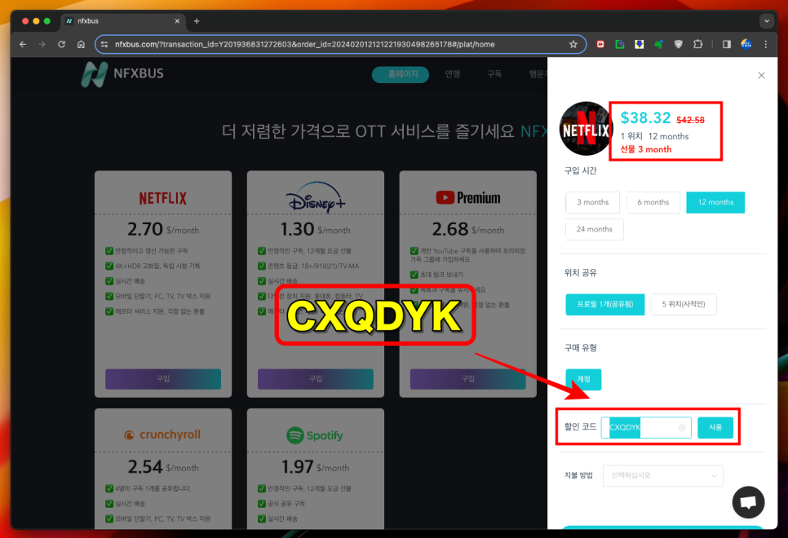Viewport: 788px width, 538px height.
Task: Select the 3 months option
Action: point(592,202)
